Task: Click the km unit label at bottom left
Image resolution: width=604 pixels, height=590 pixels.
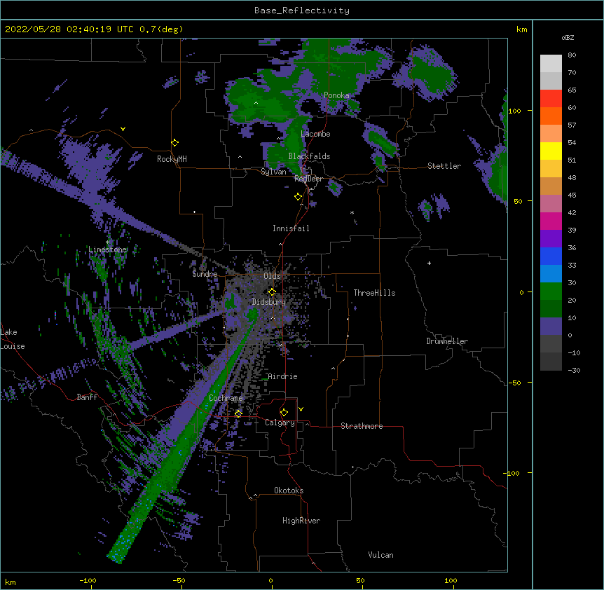Action: tap(11, 582)
